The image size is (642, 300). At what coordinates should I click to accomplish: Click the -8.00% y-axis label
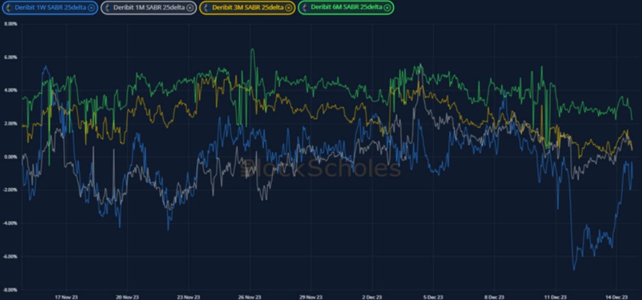pyautogui.click(x=10, y=290)
